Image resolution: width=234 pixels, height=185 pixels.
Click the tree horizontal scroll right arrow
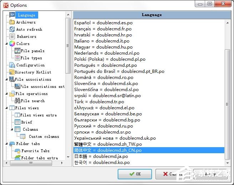point(62,163)
